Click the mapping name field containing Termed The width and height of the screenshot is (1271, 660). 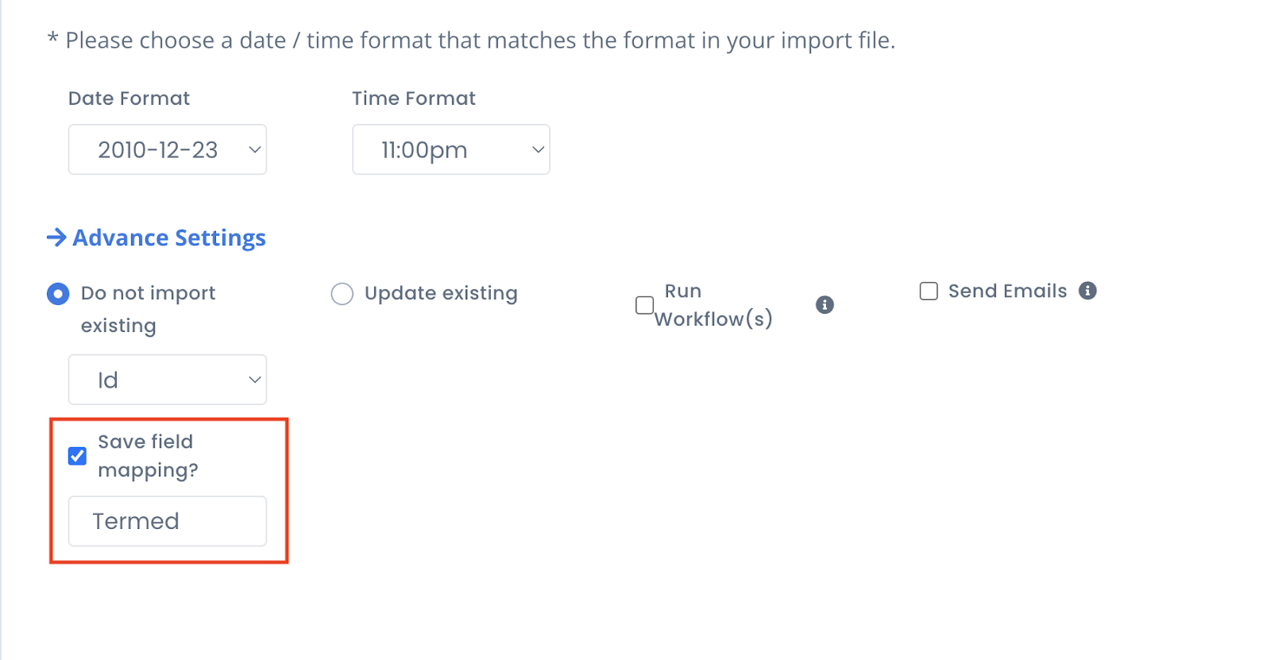167,521
